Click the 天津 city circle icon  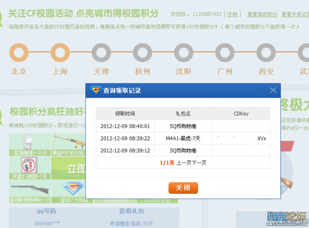point(101,52)
